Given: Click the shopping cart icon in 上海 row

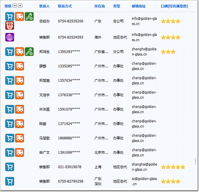Looking at the screenshot, I should pos(10,167).
